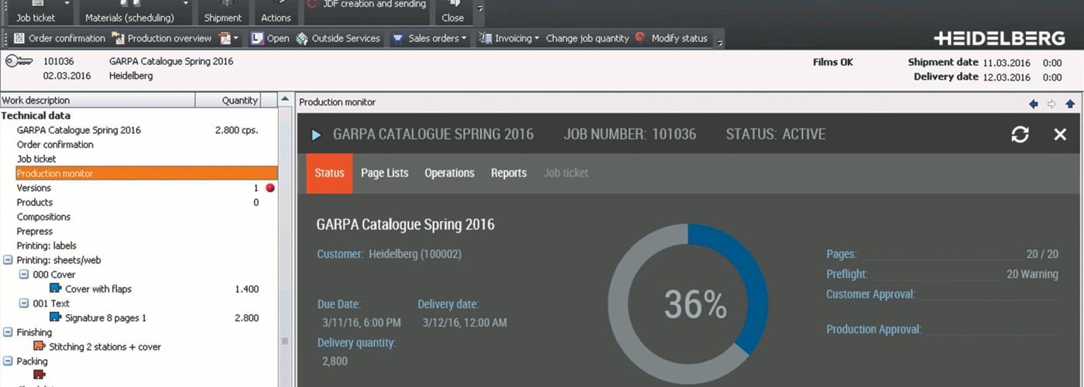Select GARPA Catalogue Spring 2016 tree row
This screenshot has height=387, width=1084.
tap(79, 130)
